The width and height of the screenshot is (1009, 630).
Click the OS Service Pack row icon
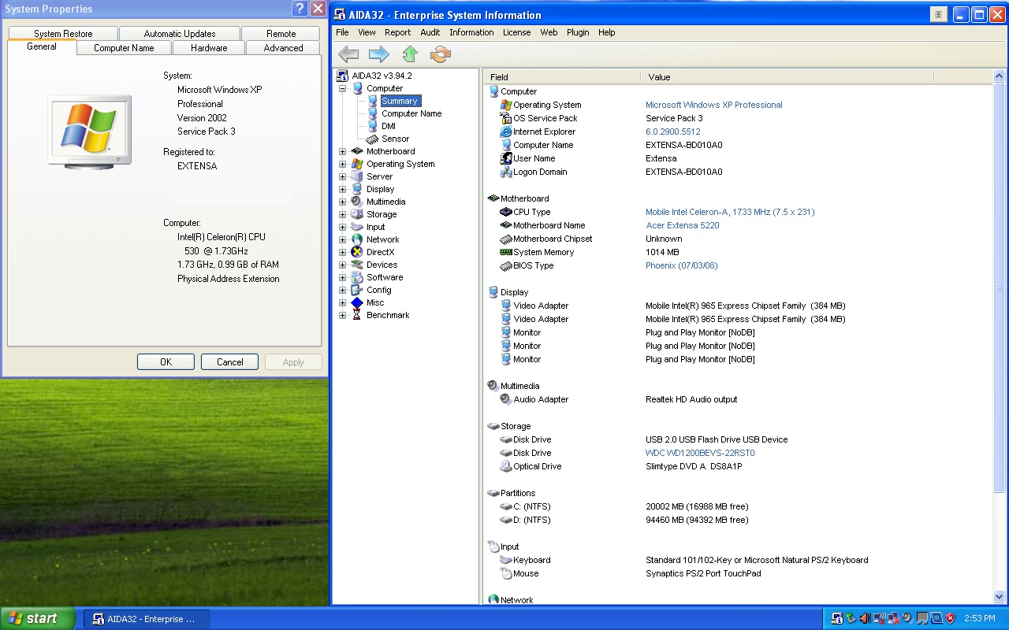pos(506,118)
